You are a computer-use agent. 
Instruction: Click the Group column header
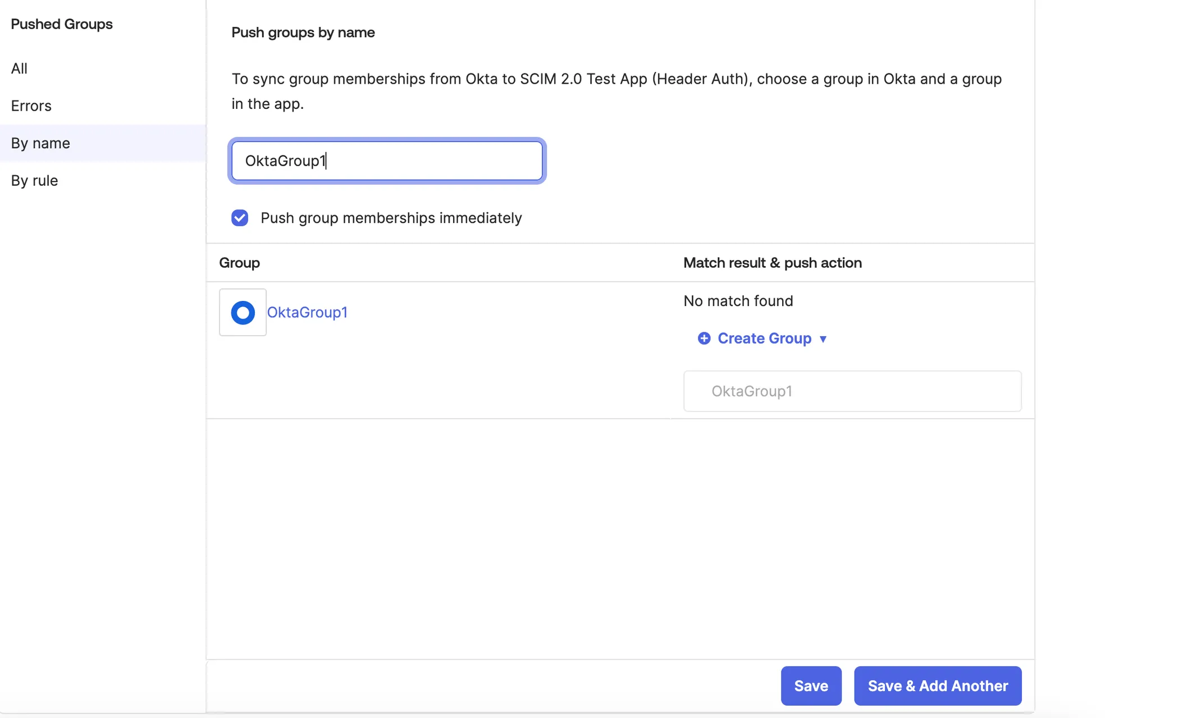[239, 263]
